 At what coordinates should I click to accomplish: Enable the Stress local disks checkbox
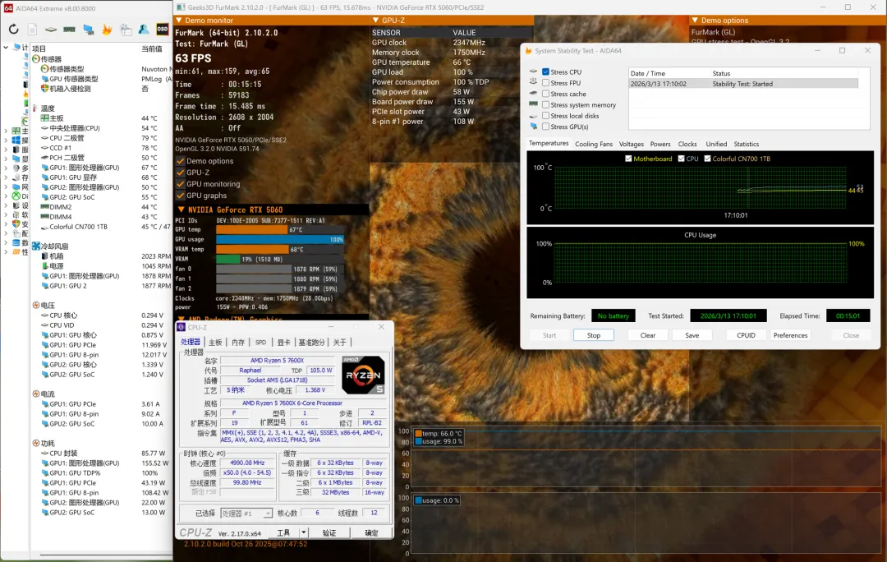(546, 116)
